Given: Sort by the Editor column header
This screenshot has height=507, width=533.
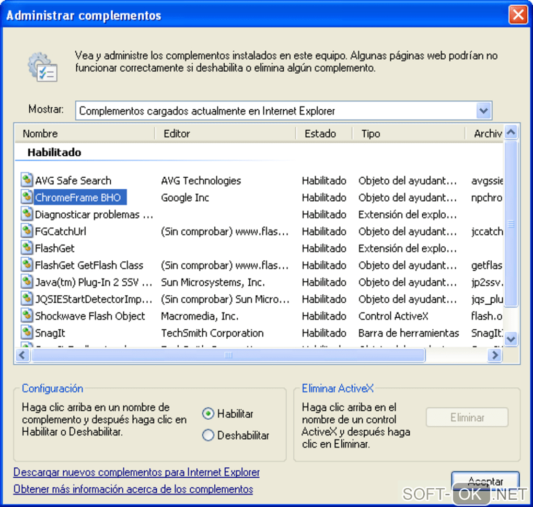Looking at the screenshot, I should (226, 134).
